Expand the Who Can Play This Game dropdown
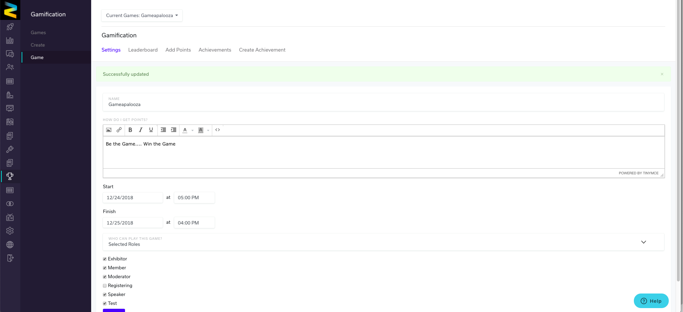Screen dimensions: 683x312 pyautogui.click(x=383, y=242)
